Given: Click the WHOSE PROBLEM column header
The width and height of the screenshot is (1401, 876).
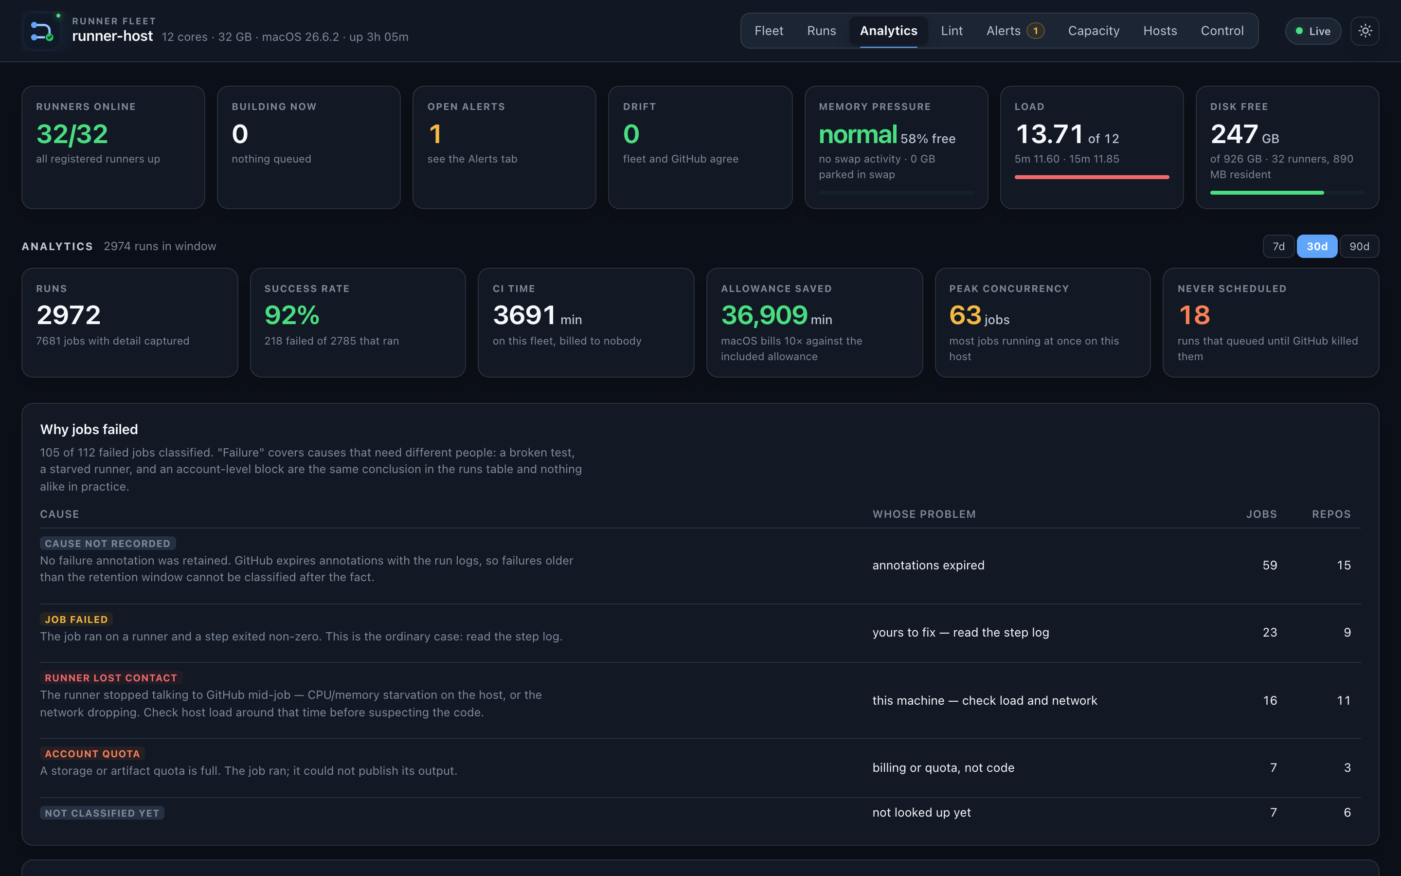Looking at the screenshot, I should [x=924, y=514].
